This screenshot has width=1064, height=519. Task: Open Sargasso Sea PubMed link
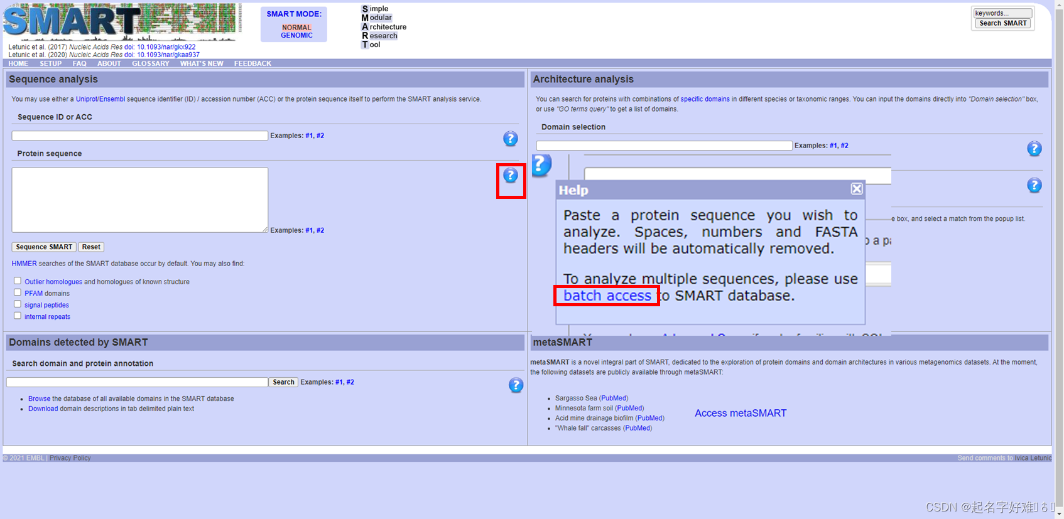coord(614,398)
